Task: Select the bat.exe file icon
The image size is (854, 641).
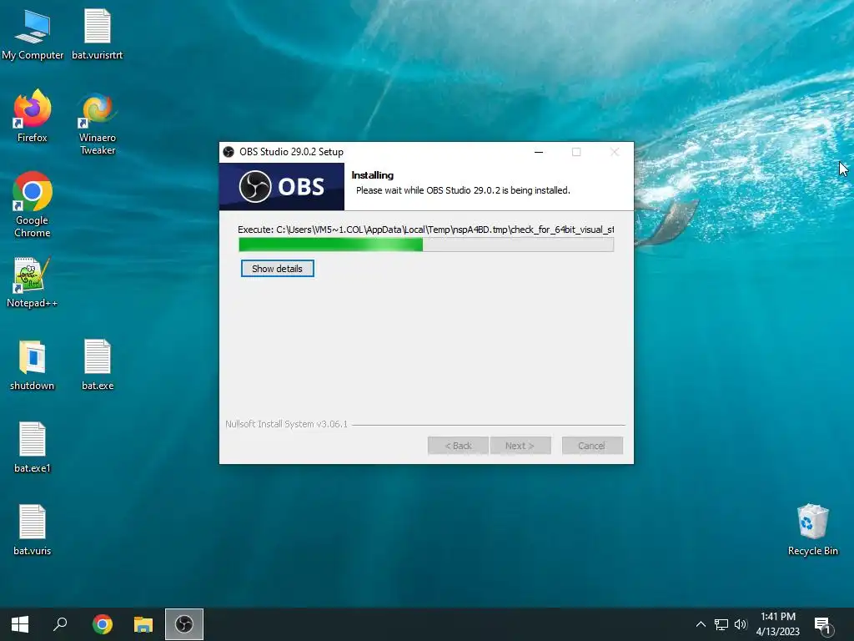Action: pos(98,365)
